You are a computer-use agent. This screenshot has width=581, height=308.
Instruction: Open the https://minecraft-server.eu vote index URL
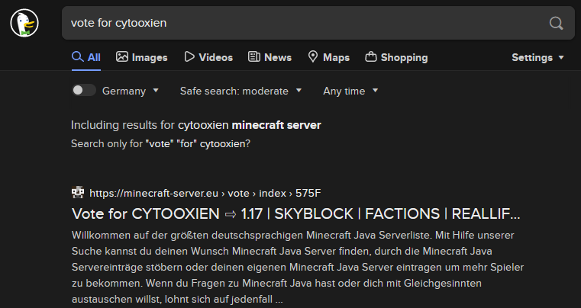[x=205, y=193]
